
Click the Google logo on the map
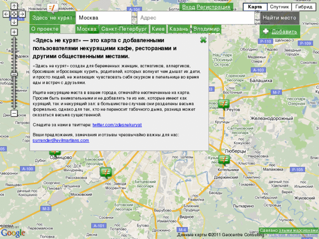13,233
